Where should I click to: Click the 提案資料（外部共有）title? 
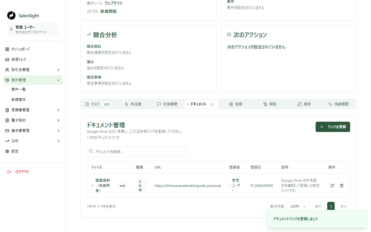point(103,186)
